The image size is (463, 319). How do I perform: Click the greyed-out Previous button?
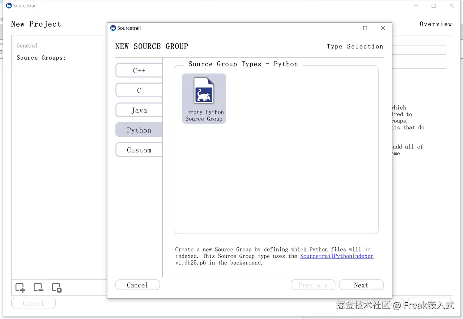(313, 285)
